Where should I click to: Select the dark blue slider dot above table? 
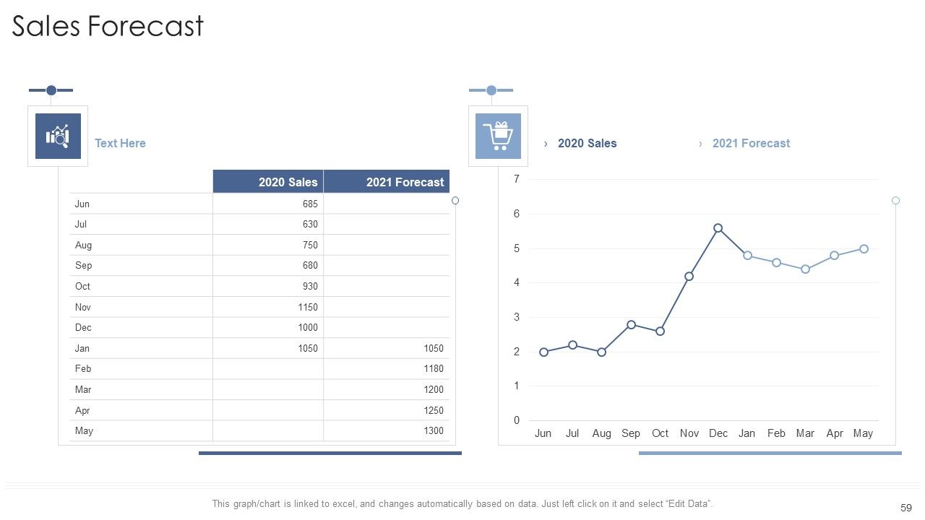51,90
